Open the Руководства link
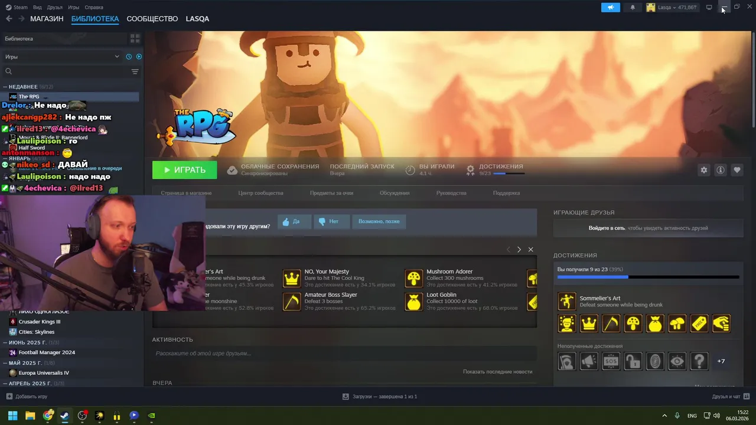Viewport: 756px width, 425px height. pyautogui.click(x=451, y=193)
